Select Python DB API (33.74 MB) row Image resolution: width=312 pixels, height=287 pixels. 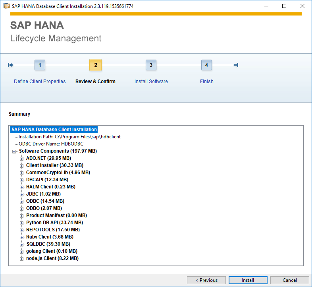pyautogui.click(x=54, y=223)
